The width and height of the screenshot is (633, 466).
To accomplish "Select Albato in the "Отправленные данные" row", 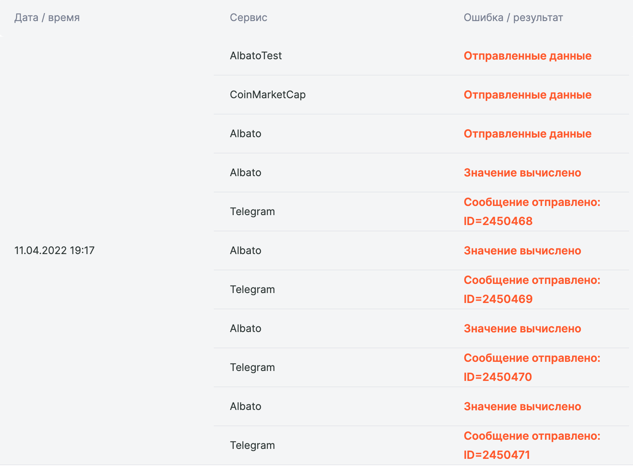I will tap(246, 134).
